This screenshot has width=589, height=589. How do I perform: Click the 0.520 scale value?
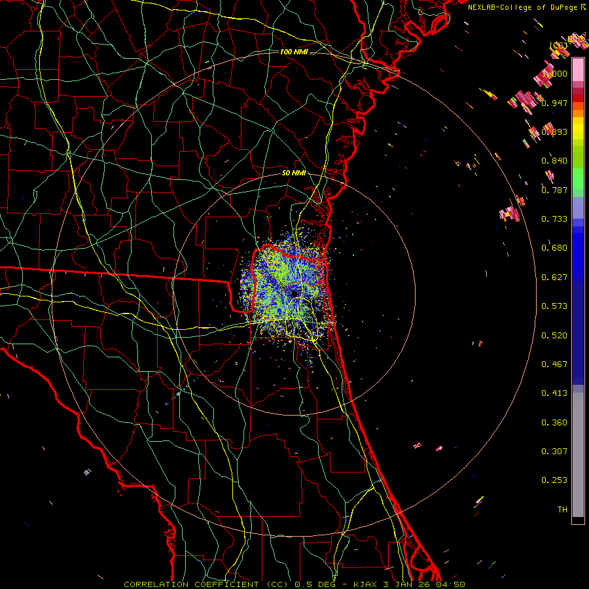point(554,336)
